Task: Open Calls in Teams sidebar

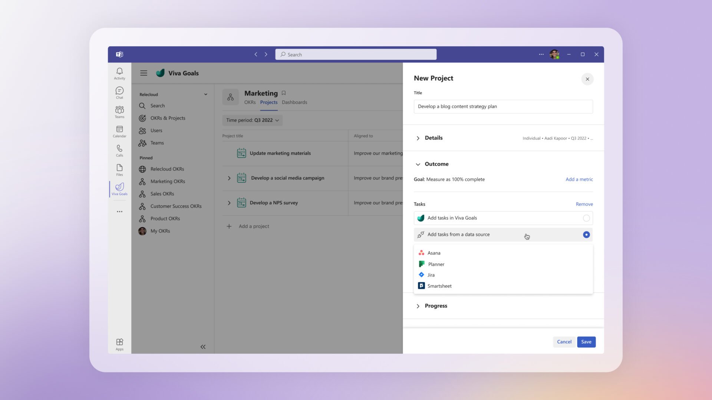Action: [119, 150]
